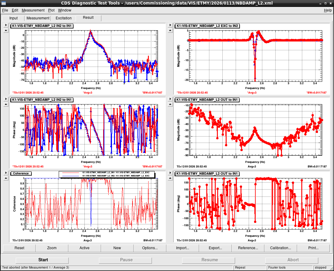Viewport: 334px width, 271px height.
Task: Click the up-arrow button beside the left phase plot
Action: 6,104
